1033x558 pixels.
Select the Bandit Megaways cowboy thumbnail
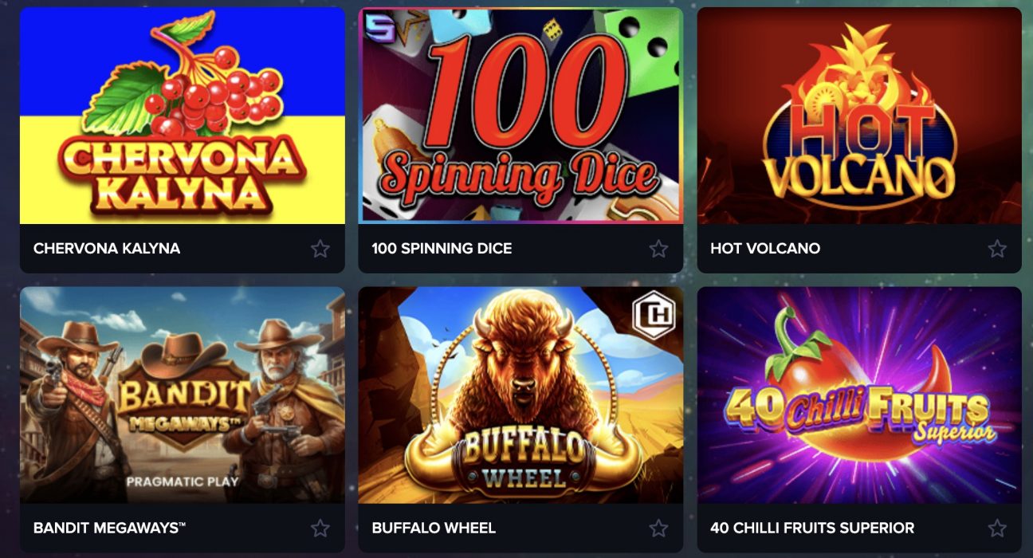click(183, 395)
